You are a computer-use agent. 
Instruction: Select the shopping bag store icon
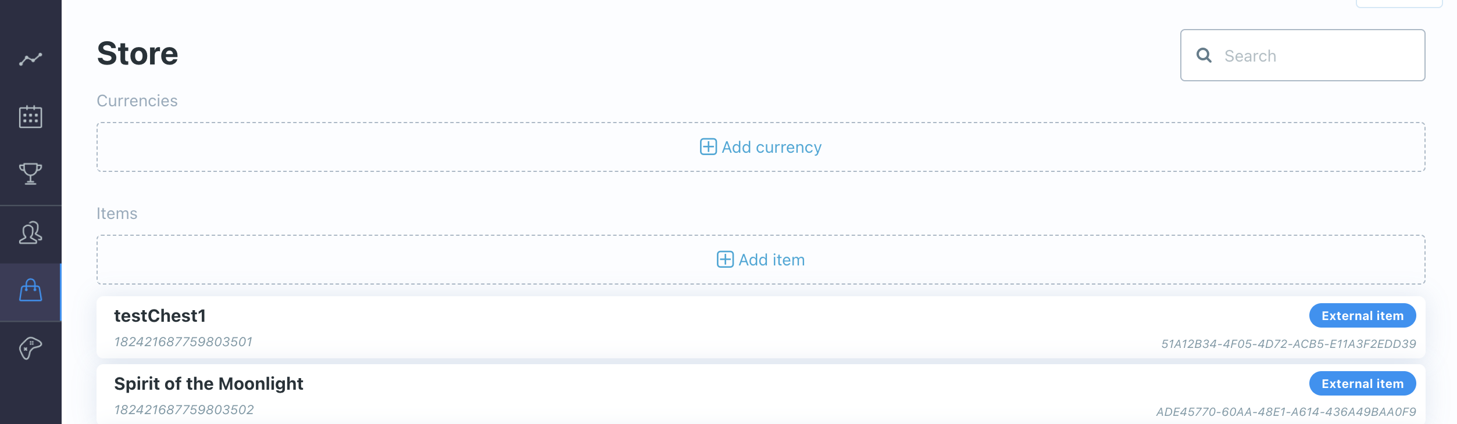(x=30, y=291)
